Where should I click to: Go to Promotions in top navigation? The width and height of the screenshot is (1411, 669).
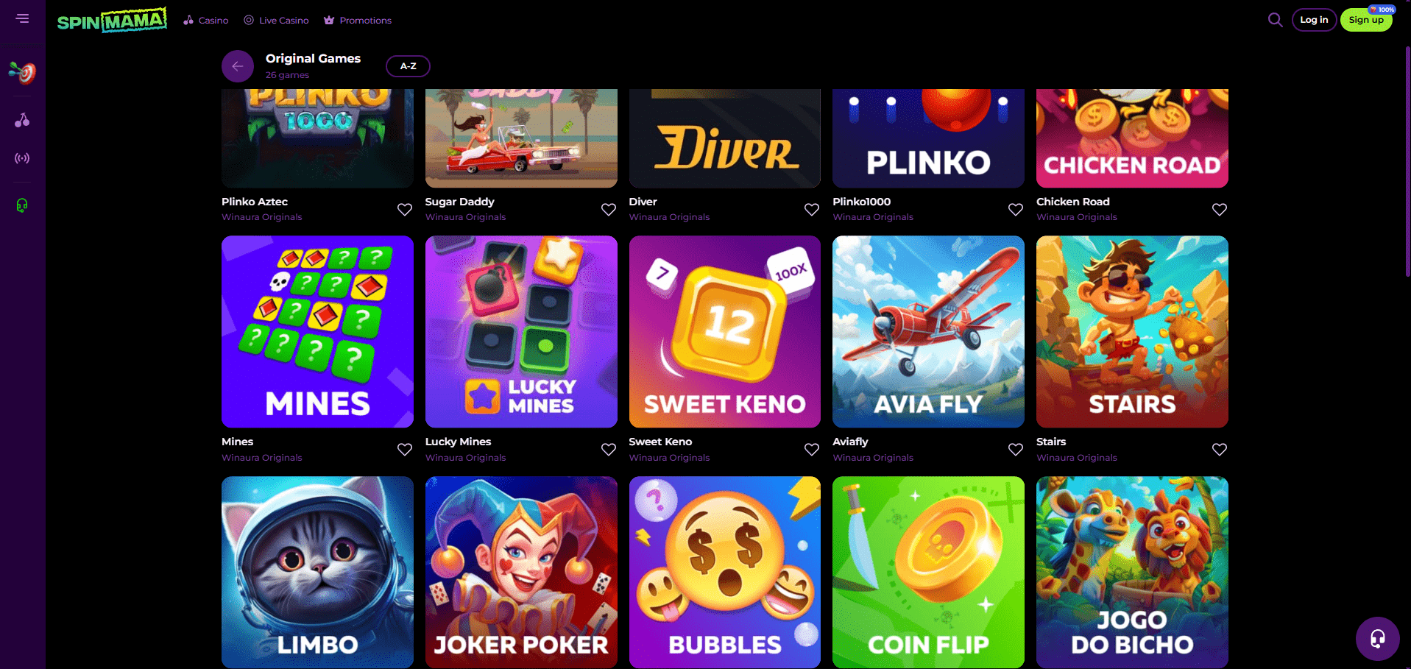[358, 21]
